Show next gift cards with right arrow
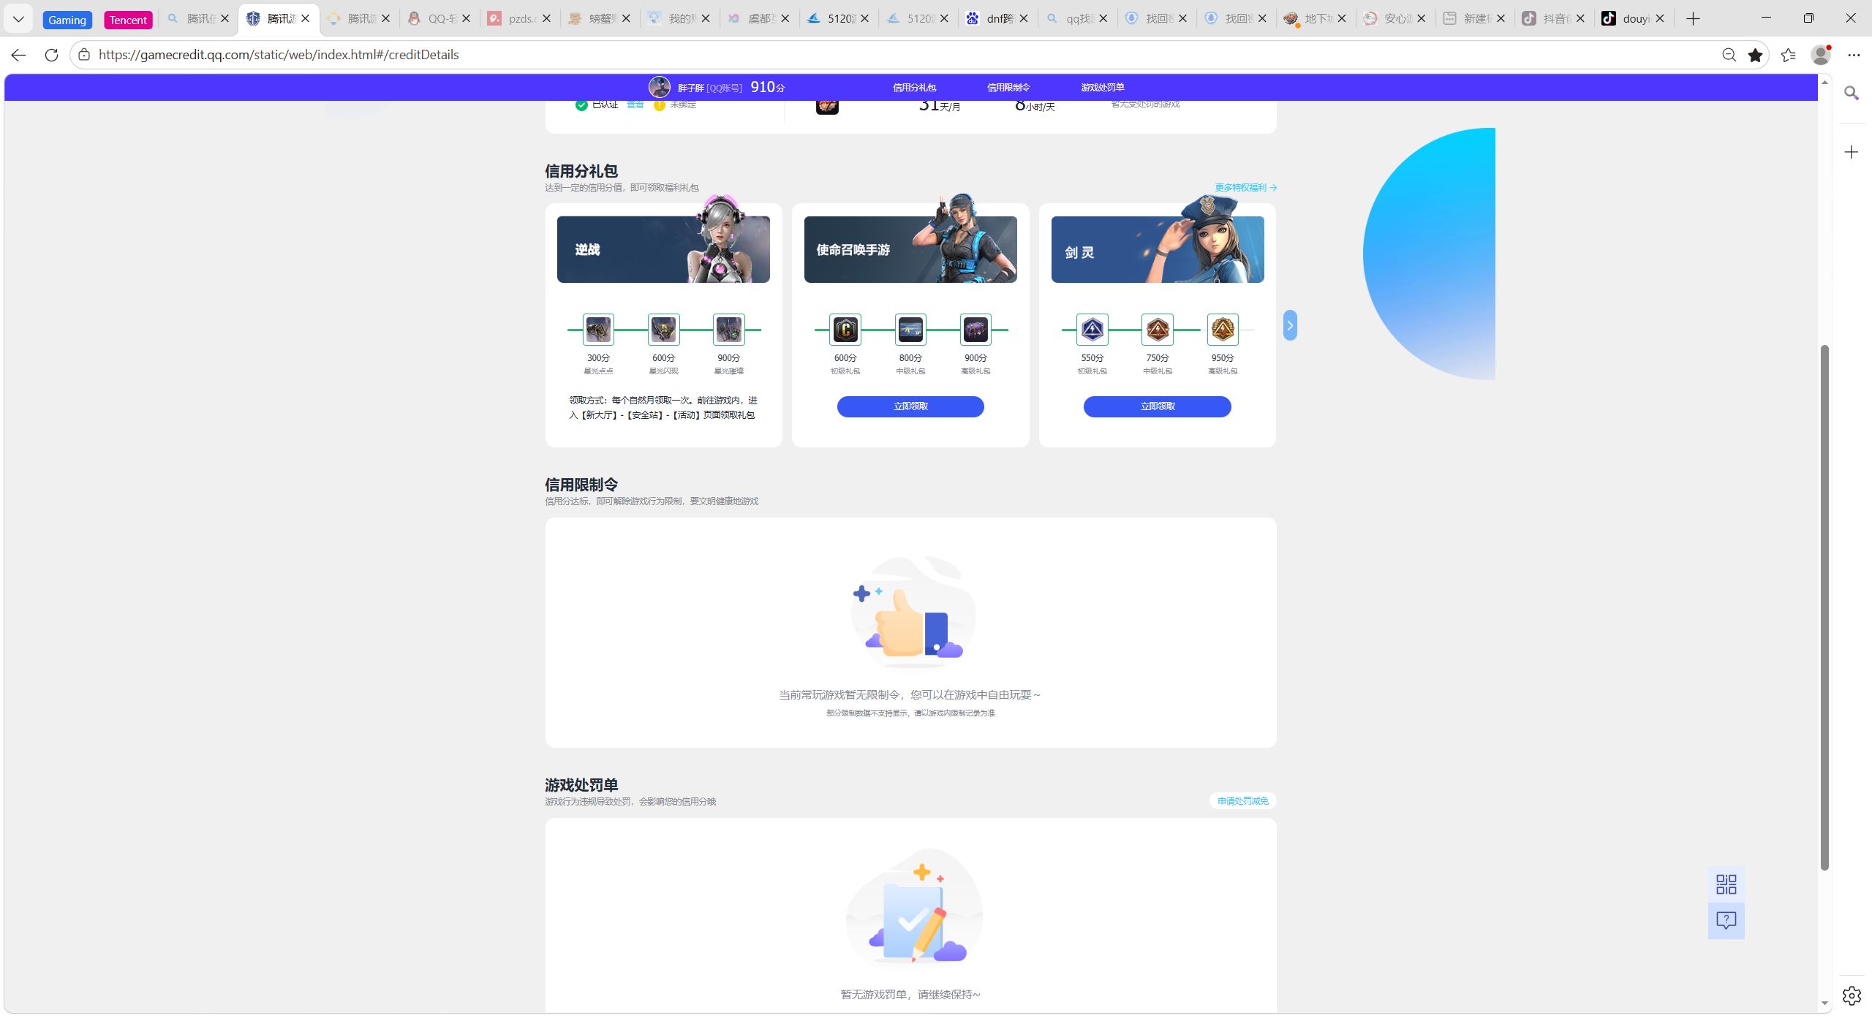 click(x=1290, y=325)
